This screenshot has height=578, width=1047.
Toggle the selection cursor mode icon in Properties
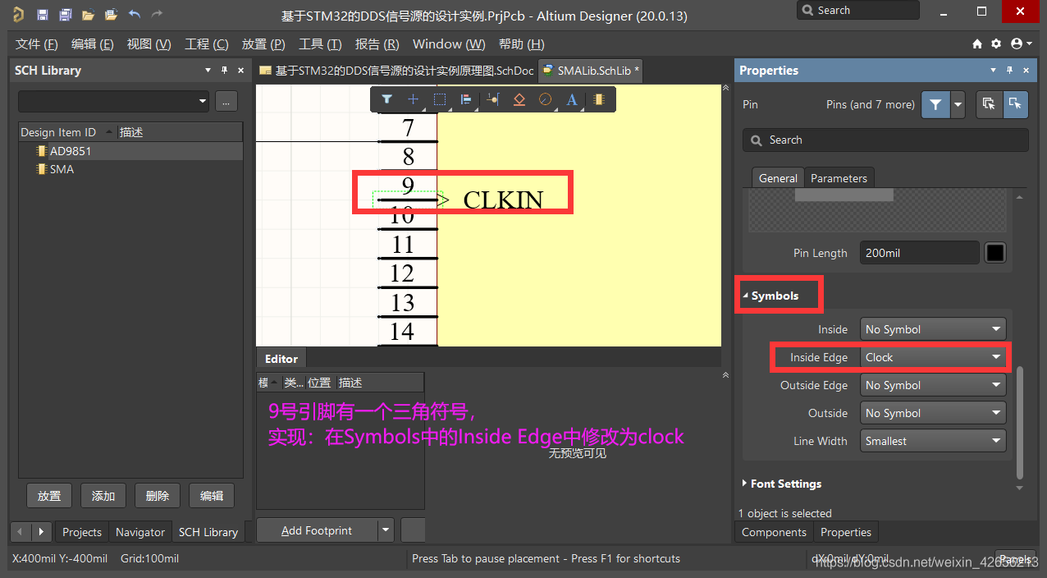click(1015, 104)
